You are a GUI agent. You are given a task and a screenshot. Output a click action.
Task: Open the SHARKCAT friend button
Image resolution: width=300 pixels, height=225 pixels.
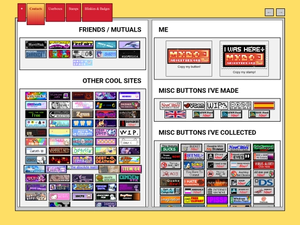[x=36, y=54]
